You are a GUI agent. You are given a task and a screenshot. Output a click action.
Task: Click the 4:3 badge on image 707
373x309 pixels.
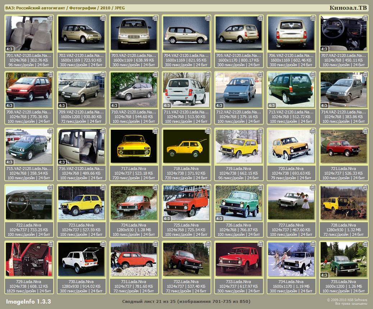pyautogui.click(x=324, y=49)
